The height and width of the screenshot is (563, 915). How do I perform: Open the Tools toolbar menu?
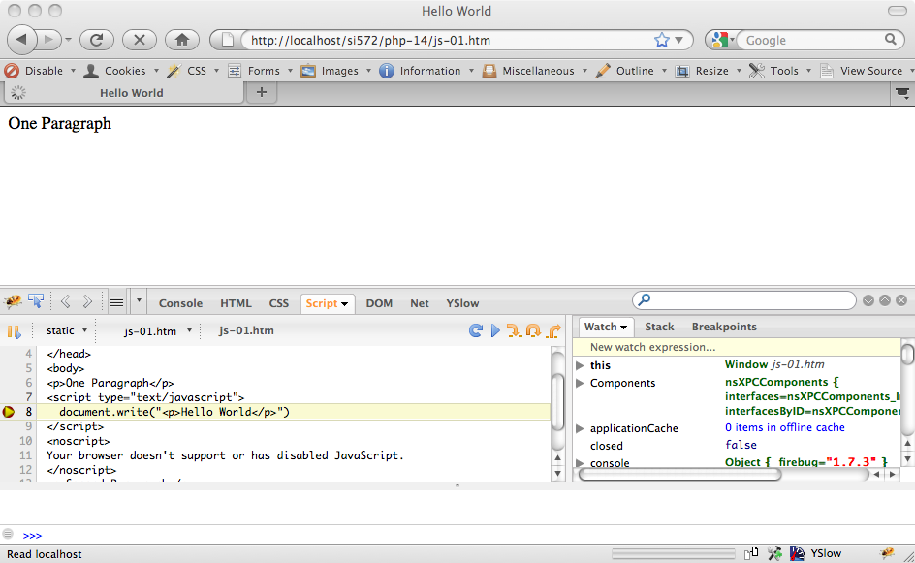780,71
